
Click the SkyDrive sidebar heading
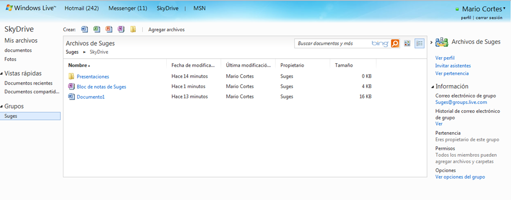[19, 29]
